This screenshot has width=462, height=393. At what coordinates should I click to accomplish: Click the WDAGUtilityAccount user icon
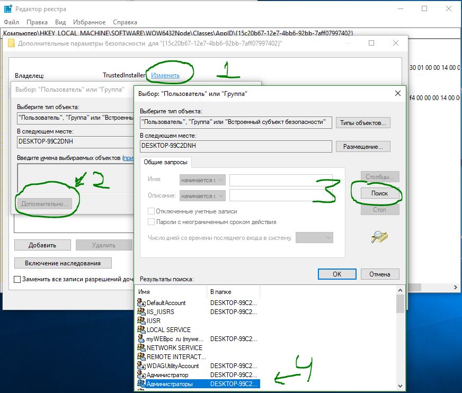(141, 365)
